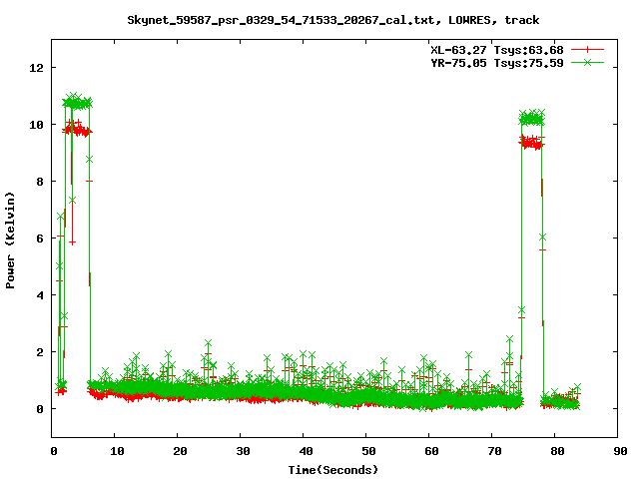Viewport: 639px width, 479px height.
Task: Click the x-axis tick label 0
Action: click(x=53, y=450)
